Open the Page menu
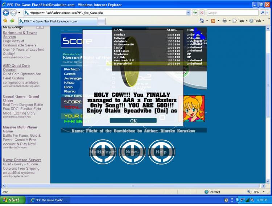Viewport: 272px width, 206px height. 240,21
